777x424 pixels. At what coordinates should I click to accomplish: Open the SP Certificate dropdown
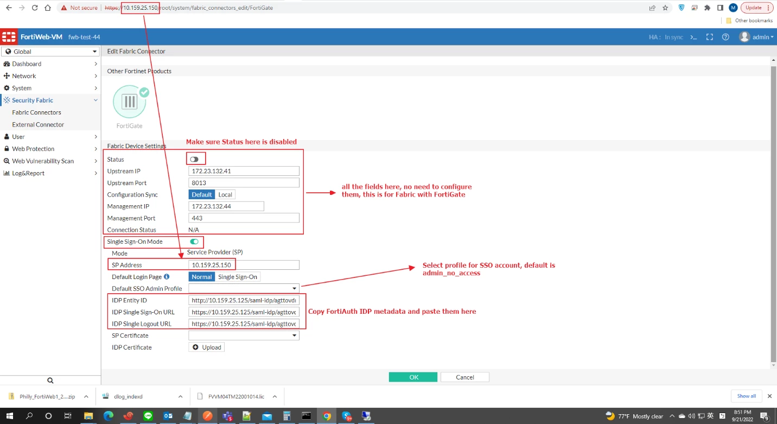[244, 336]
